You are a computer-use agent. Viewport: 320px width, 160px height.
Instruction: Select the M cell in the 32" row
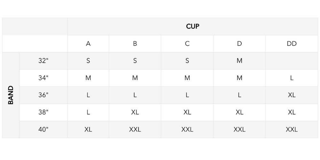[x=239, y=61]
